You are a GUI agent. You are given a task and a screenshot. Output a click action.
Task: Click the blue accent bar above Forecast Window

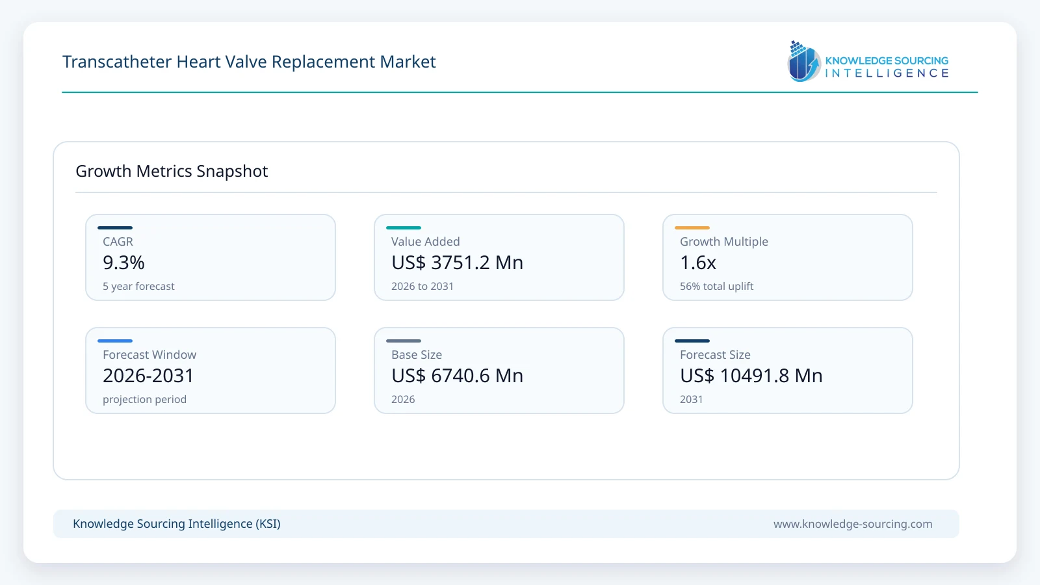pos(115,341)
